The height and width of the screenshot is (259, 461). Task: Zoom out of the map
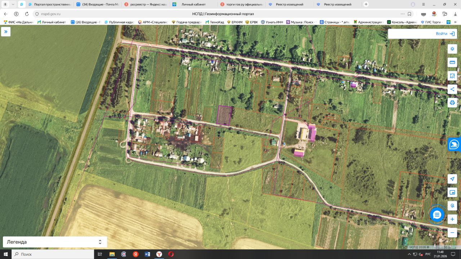point(452,232)
